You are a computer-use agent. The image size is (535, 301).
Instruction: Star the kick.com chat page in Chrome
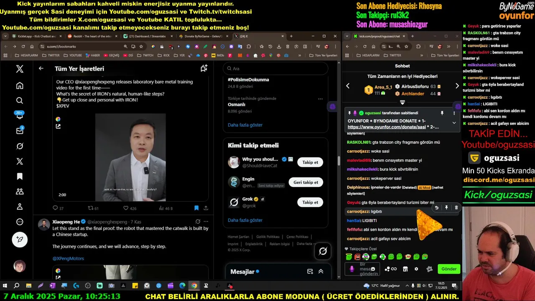tap(406, 46)
